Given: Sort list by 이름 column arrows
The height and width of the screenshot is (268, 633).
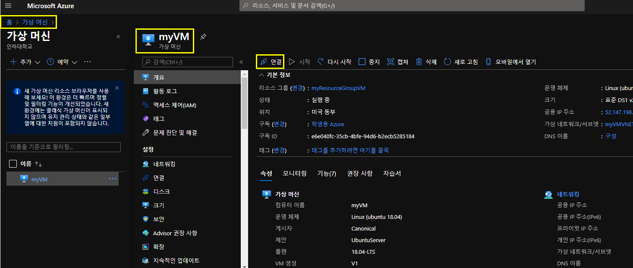Looking at the screenshot, I should tap(38, 164).
